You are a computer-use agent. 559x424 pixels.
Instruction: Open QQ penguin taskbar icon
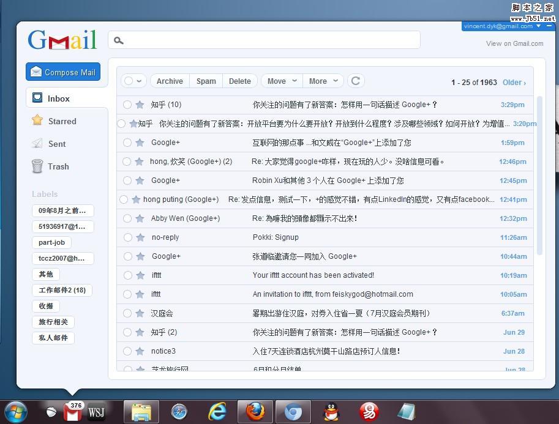331,412
